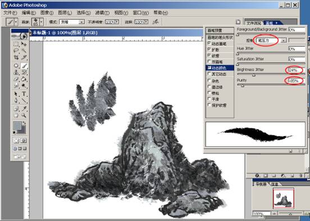310x221 pixels.
Task: Click add layer mask icon in Layers palette
Action: tap(266, 175)
